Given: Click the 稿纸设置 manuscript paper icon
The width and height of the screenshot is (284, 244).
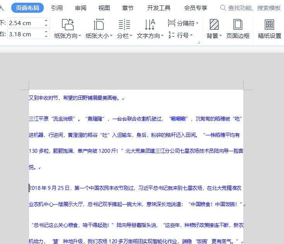Looking at the screenshot, I should (269, 24).
